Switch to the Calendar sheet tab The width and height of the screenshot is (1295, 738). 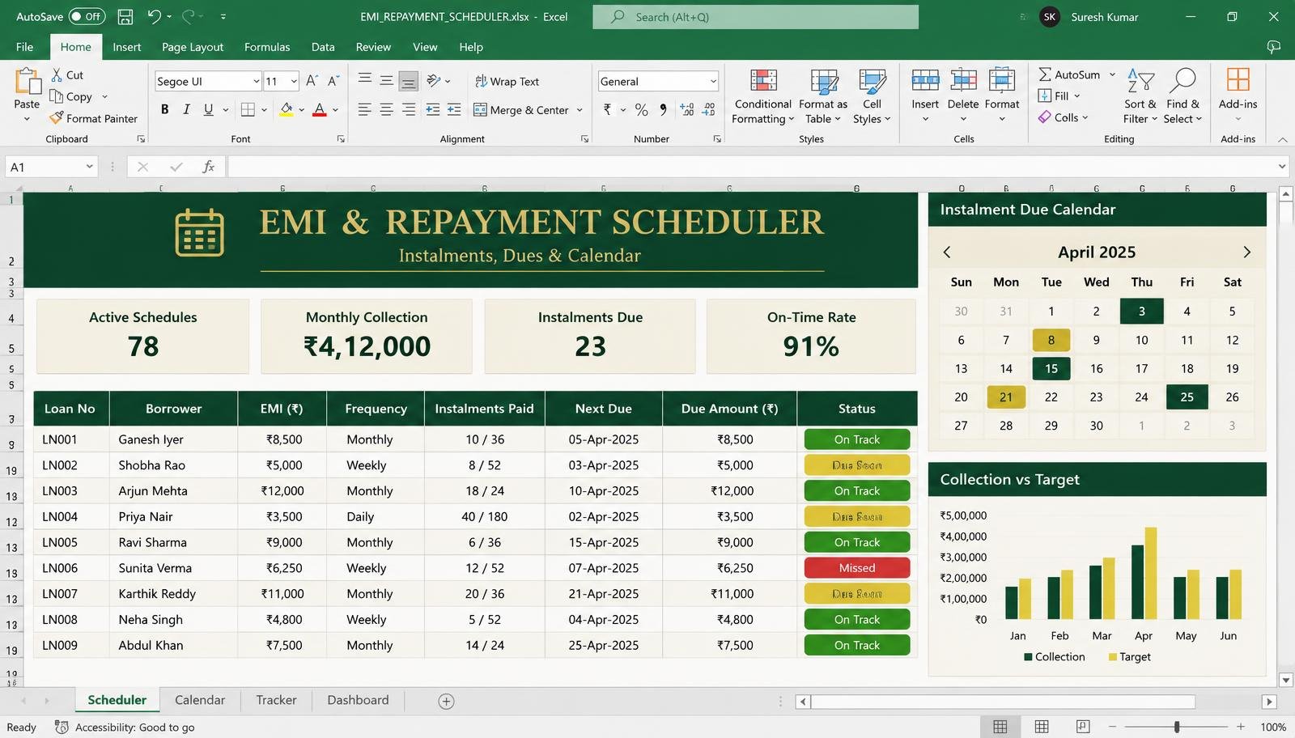pyautogui.click(x=200, y=700)
